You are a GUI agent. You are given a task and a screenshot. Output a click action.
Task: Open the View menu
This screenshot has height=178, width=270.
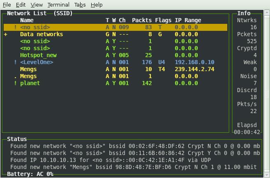[x=37, y=5]
